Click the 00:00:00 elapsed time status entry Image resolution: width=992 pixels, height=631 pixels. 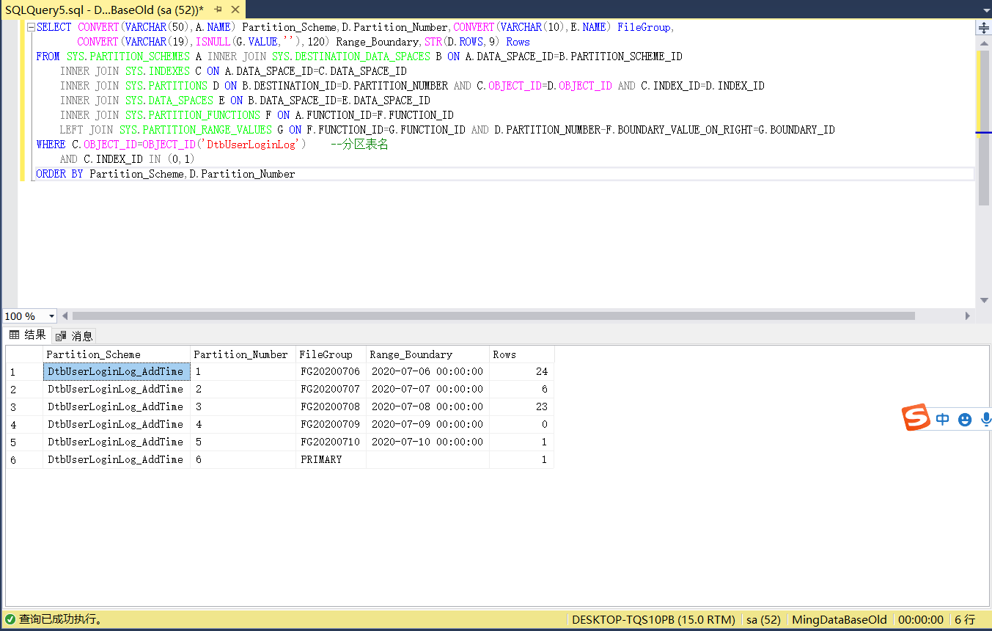921,620
